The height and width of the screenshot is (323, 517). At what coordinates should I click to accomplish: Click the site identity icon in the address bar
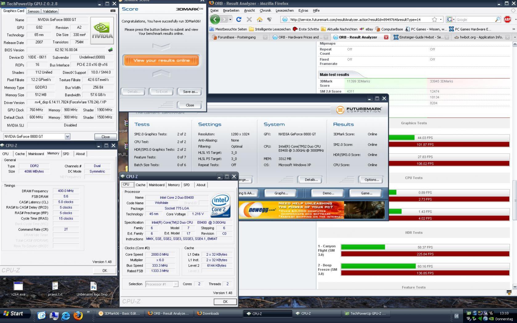pos(285,19)
